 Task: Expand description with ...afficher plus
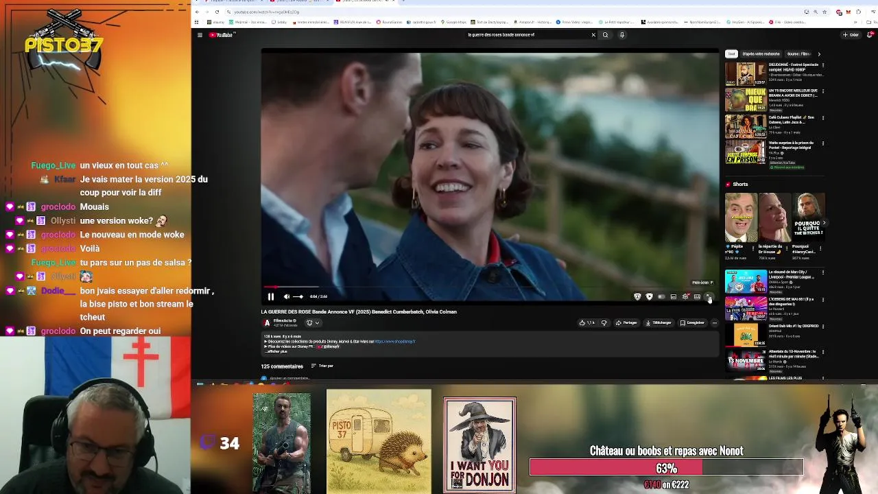tap(276, 351)
